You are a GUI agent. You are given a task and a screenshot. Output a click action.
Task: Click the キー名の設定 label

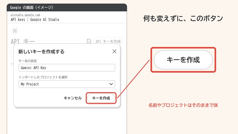tap(28, 61)
